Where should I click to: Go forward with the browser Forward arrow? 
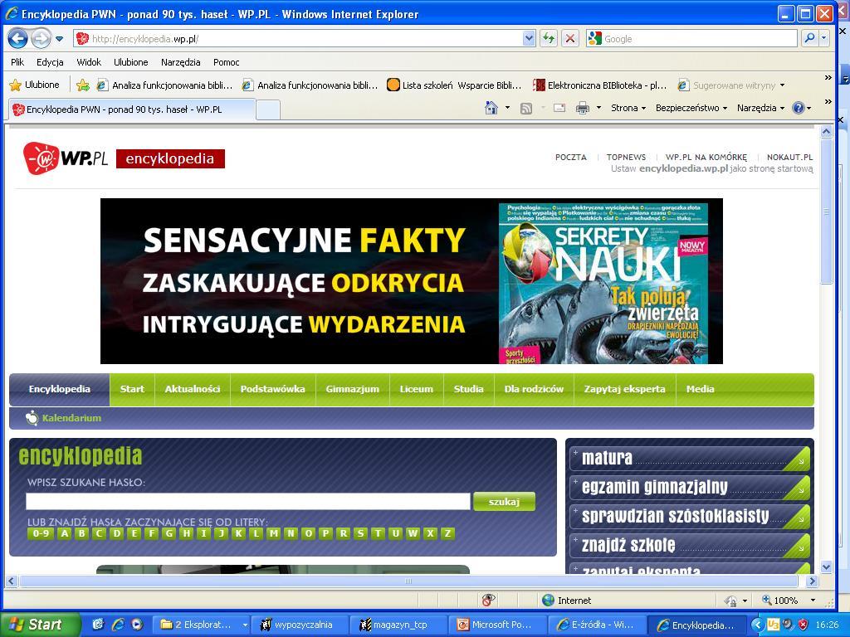click(x=41, y=39)
